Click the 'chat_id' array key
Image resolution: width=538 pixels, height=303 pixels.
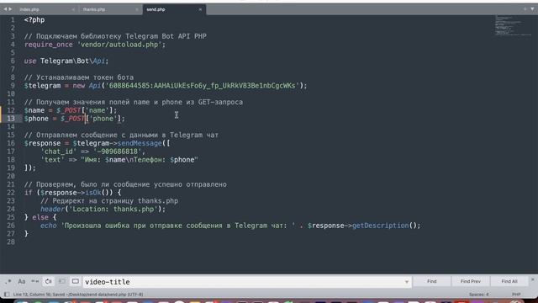[58, 151]
